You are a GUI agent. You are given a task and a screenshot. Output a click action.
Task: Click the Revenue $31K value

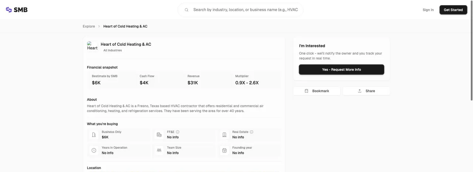coord(193,83)
